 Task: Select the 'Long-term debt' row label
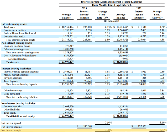click(12, 94)
